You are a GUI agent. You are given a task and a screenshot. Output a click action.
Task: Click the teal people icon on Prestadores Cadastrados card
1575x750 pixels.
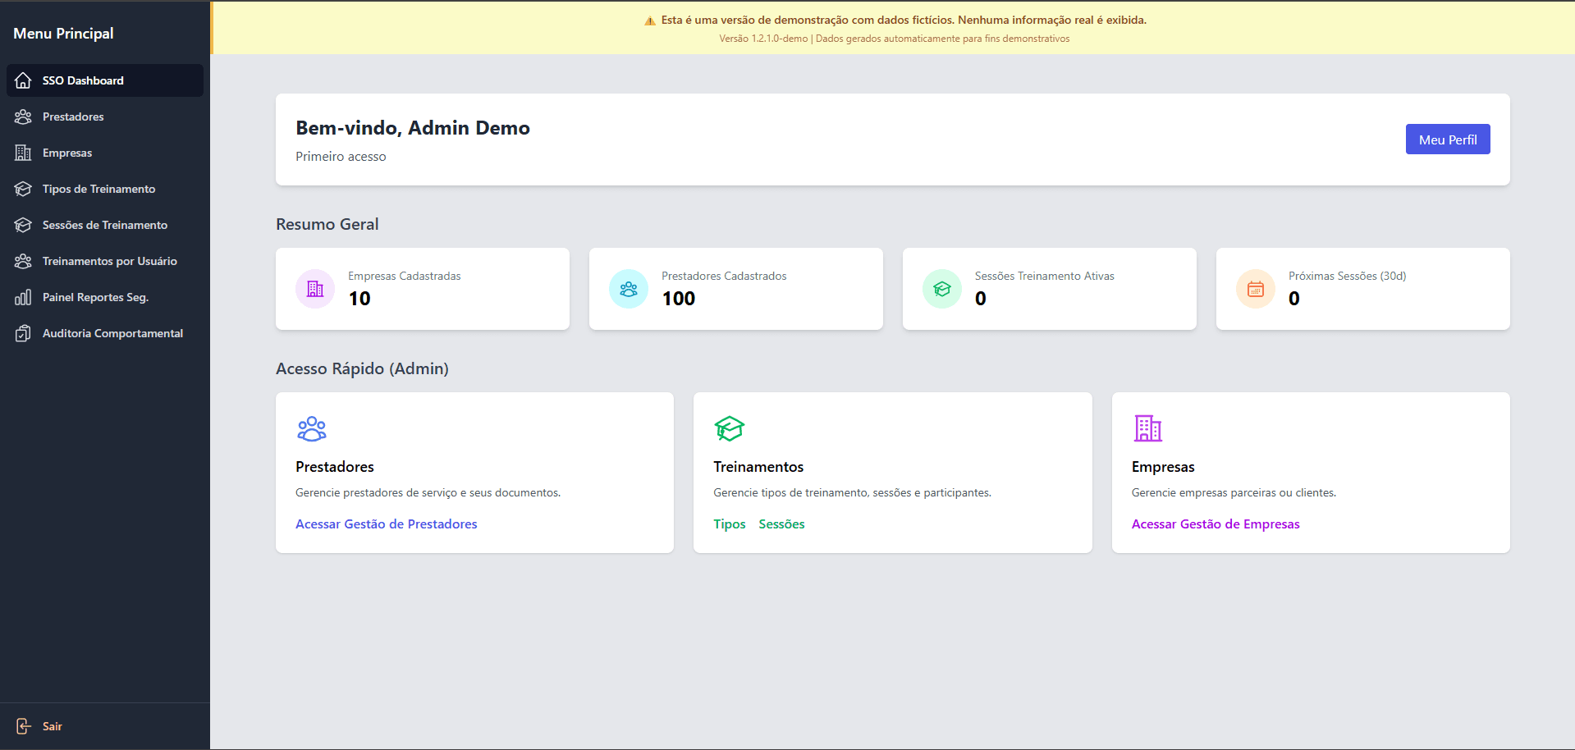coord(628,288)
